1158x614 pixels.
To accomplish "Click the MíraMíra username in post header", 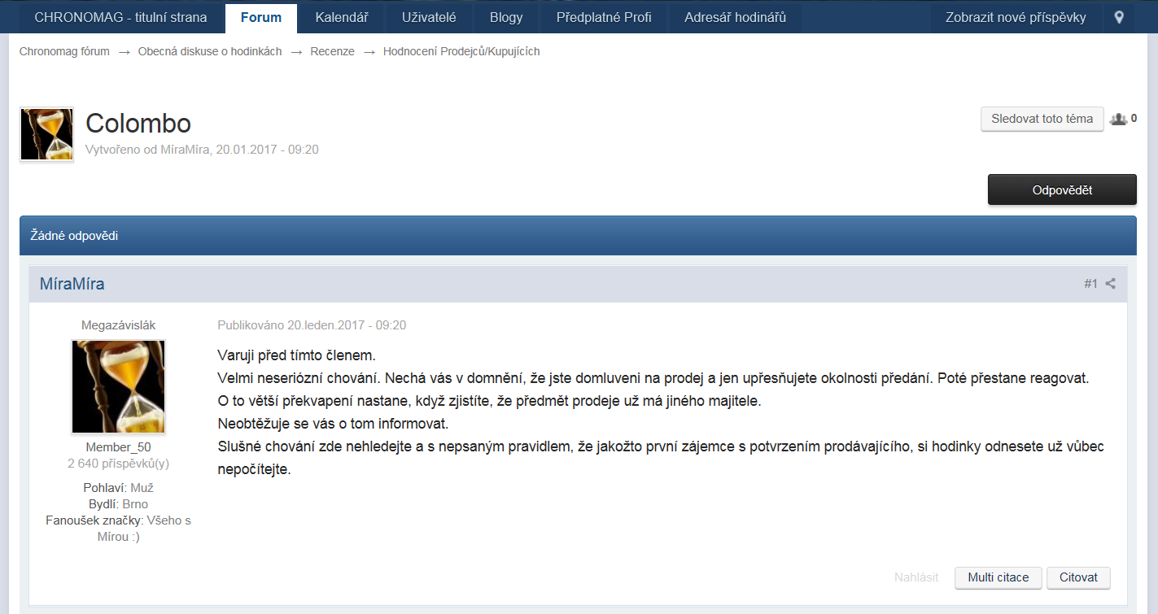I will (x=72, y=284).
